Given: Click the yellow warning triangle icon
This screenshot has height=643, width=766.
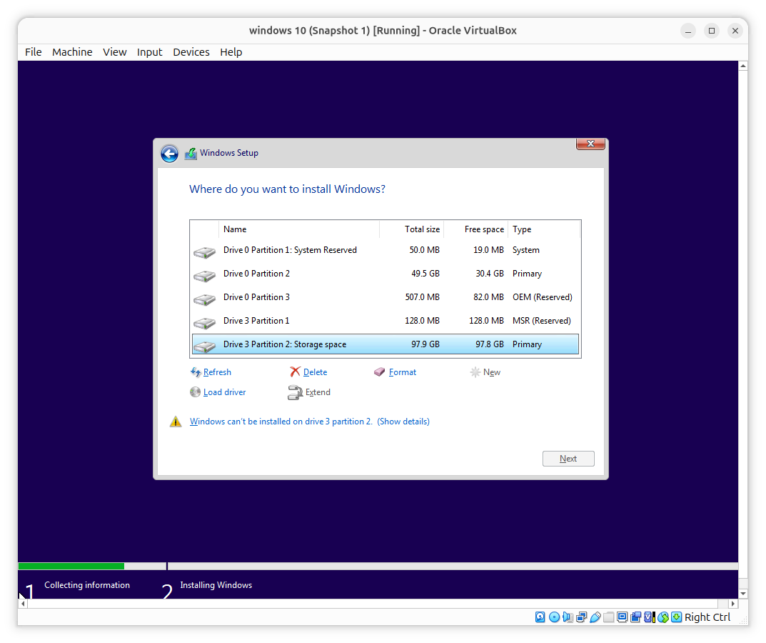Looking at the screenshot, I should (x=176, y=422).
